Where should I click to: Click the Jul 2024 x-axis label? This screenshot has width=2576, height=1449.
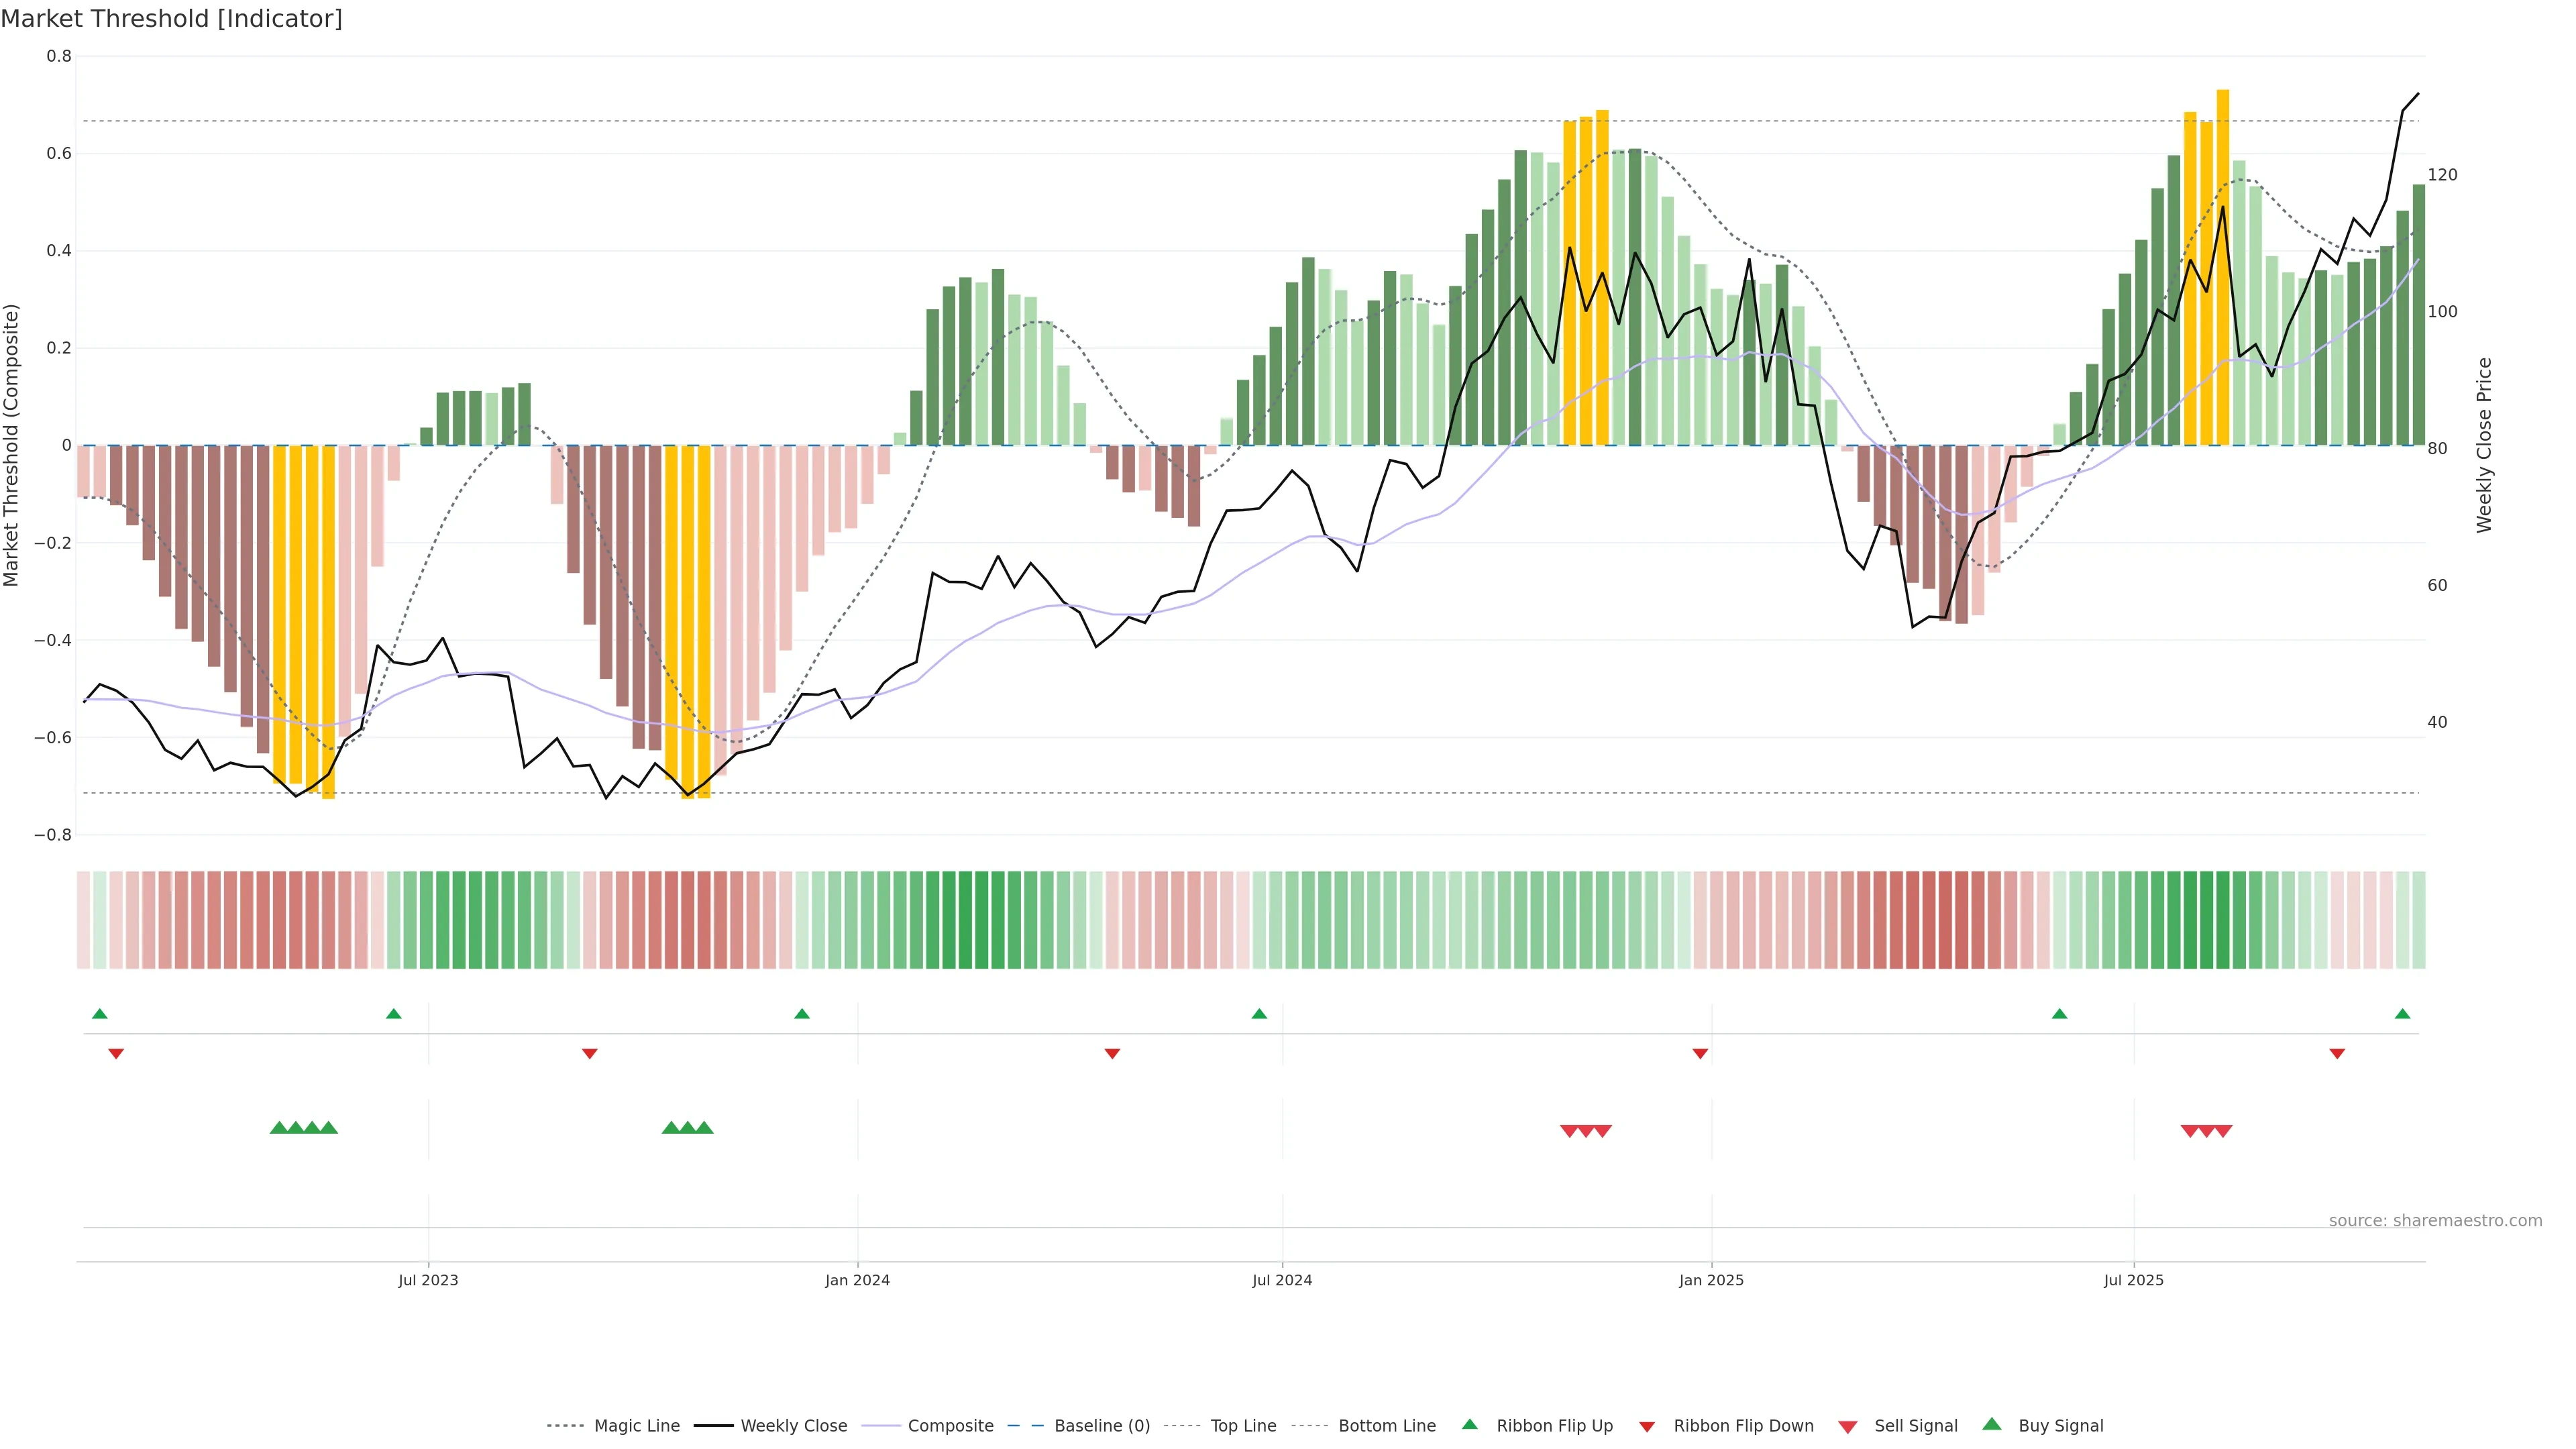pos(1282,1280)
